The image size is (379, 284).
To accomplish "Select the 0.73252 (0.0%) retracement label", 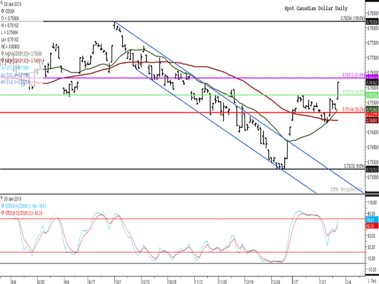I will [354, 166].
